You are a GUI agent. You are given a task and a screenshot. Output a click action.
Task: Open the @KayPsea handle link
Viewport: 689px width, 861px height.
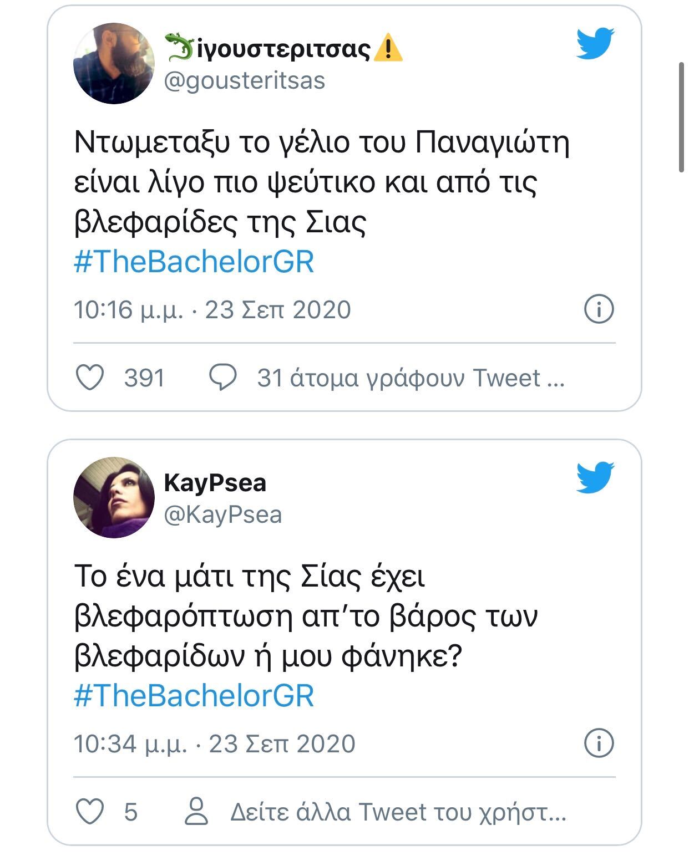coord(223,515)
